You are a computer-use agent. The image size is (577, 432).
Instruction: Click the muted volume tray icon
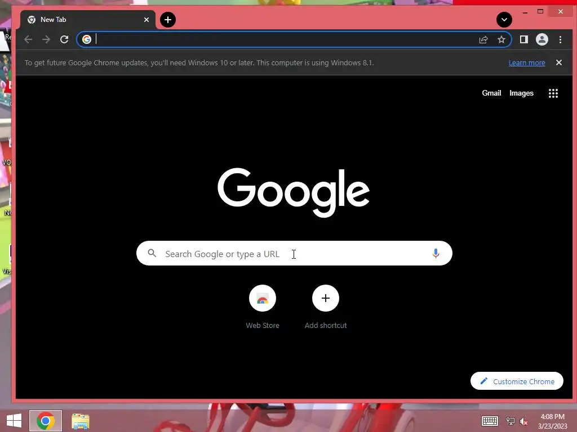pyautogui.click(x=524, y=421)
